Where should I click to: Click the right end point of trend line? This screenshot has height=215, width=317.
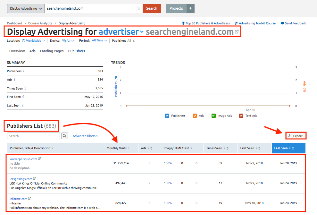pos(289,106)
